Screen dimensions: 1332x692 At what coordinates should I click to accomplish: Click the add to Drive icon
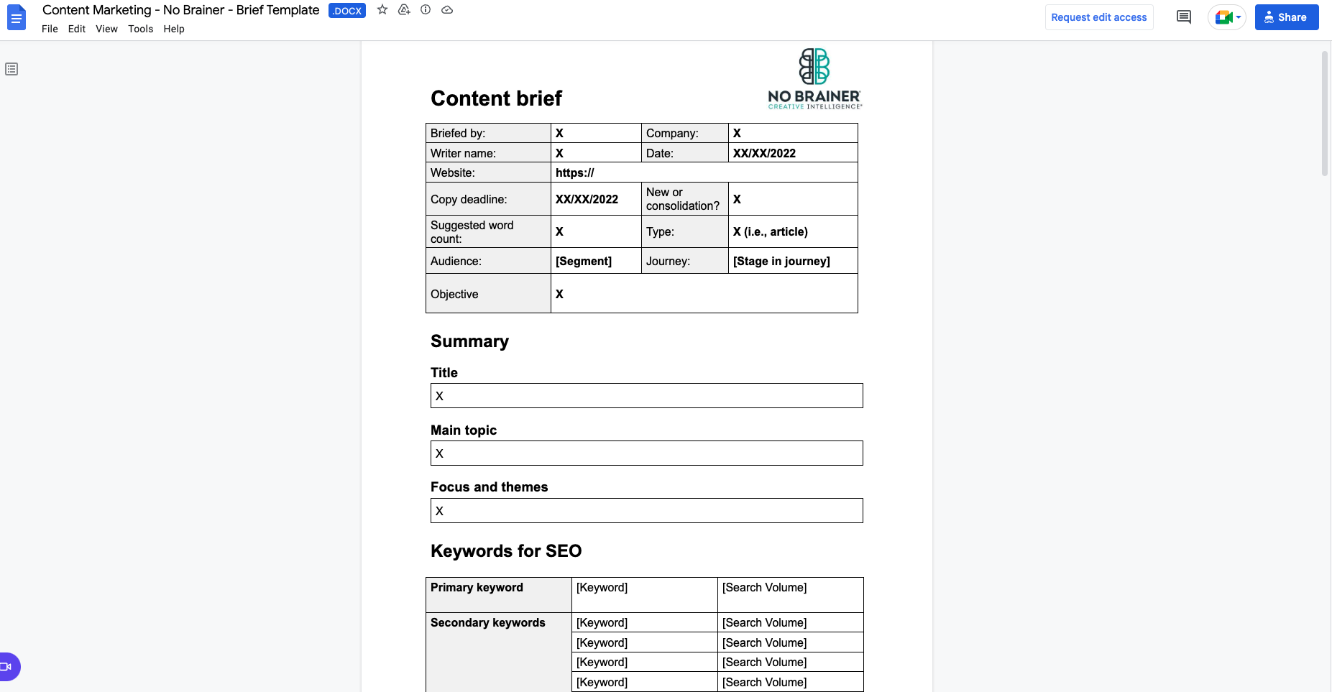404,10
